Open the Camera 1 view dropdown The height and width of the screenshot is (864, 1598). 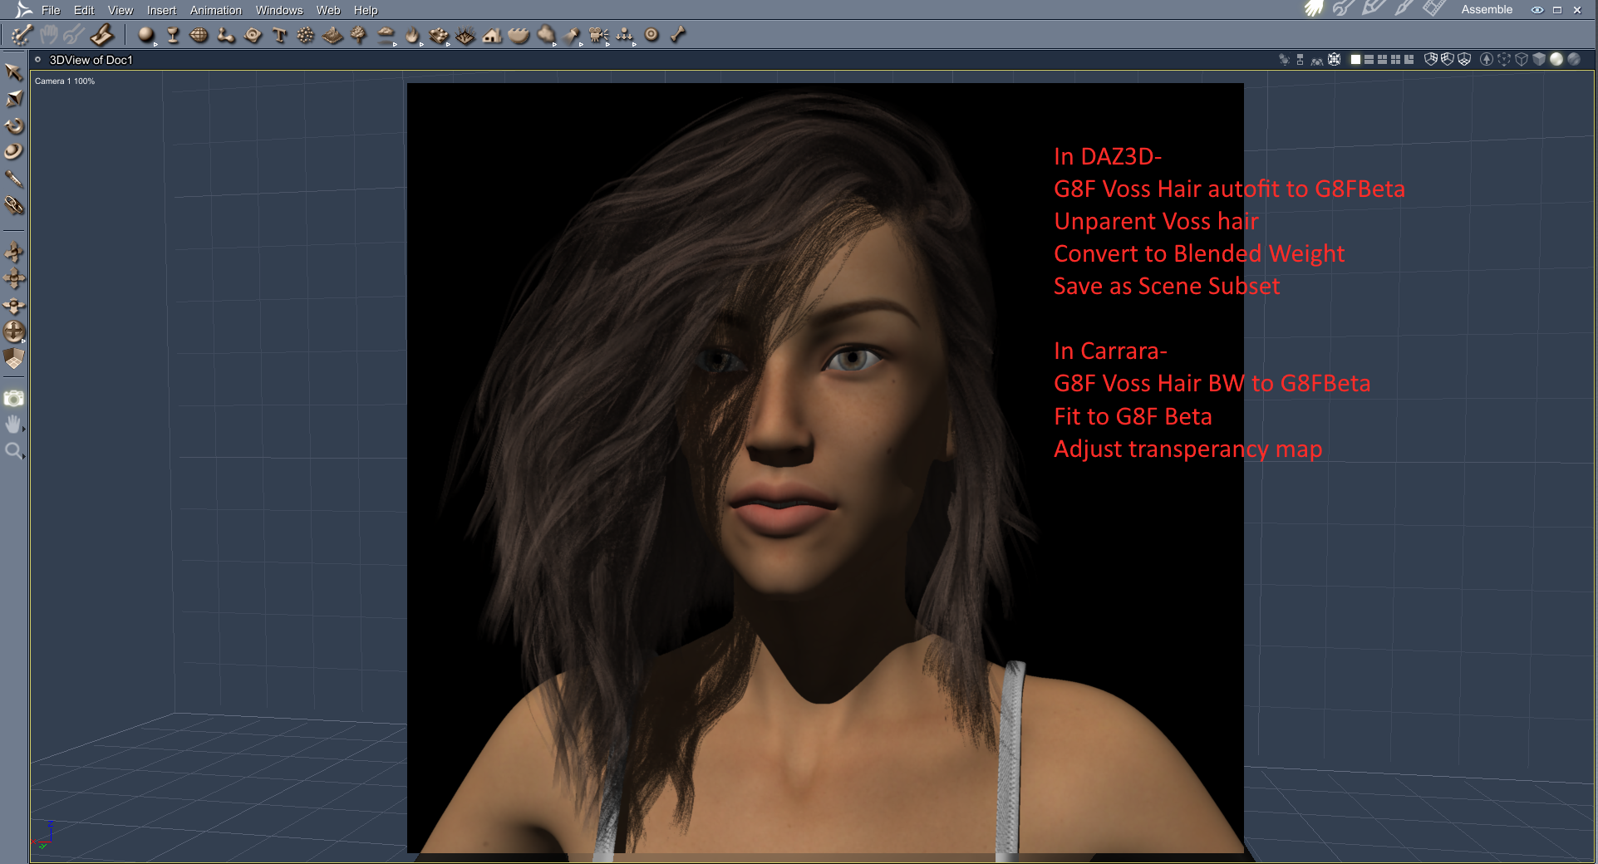click(x=65, y=81)
